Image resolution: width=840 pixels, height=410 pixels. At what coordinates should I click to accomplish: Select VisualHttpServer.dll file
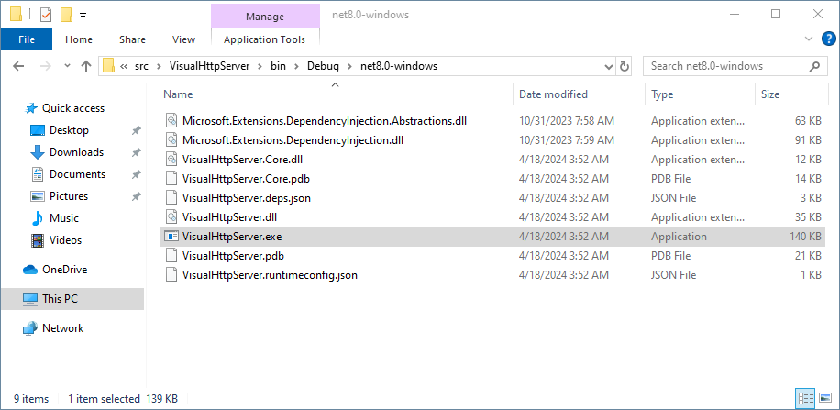[229, 217]
